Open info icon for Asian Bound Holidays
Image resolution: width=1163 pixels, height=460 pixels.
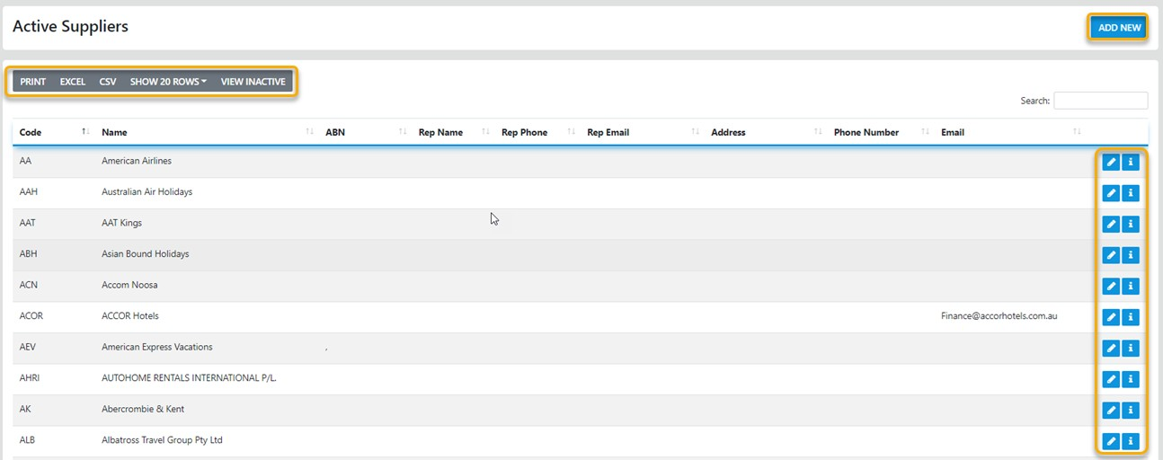(1131, 255)
